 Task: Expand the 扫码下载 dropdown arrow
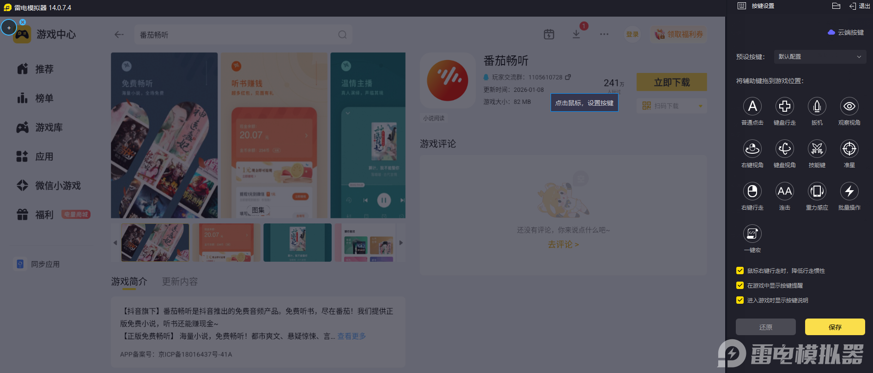701,106
